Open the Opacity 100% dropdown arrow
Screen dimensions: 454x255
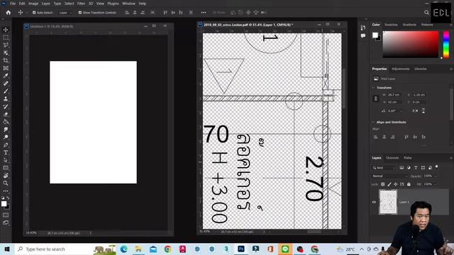pos(435,176)
